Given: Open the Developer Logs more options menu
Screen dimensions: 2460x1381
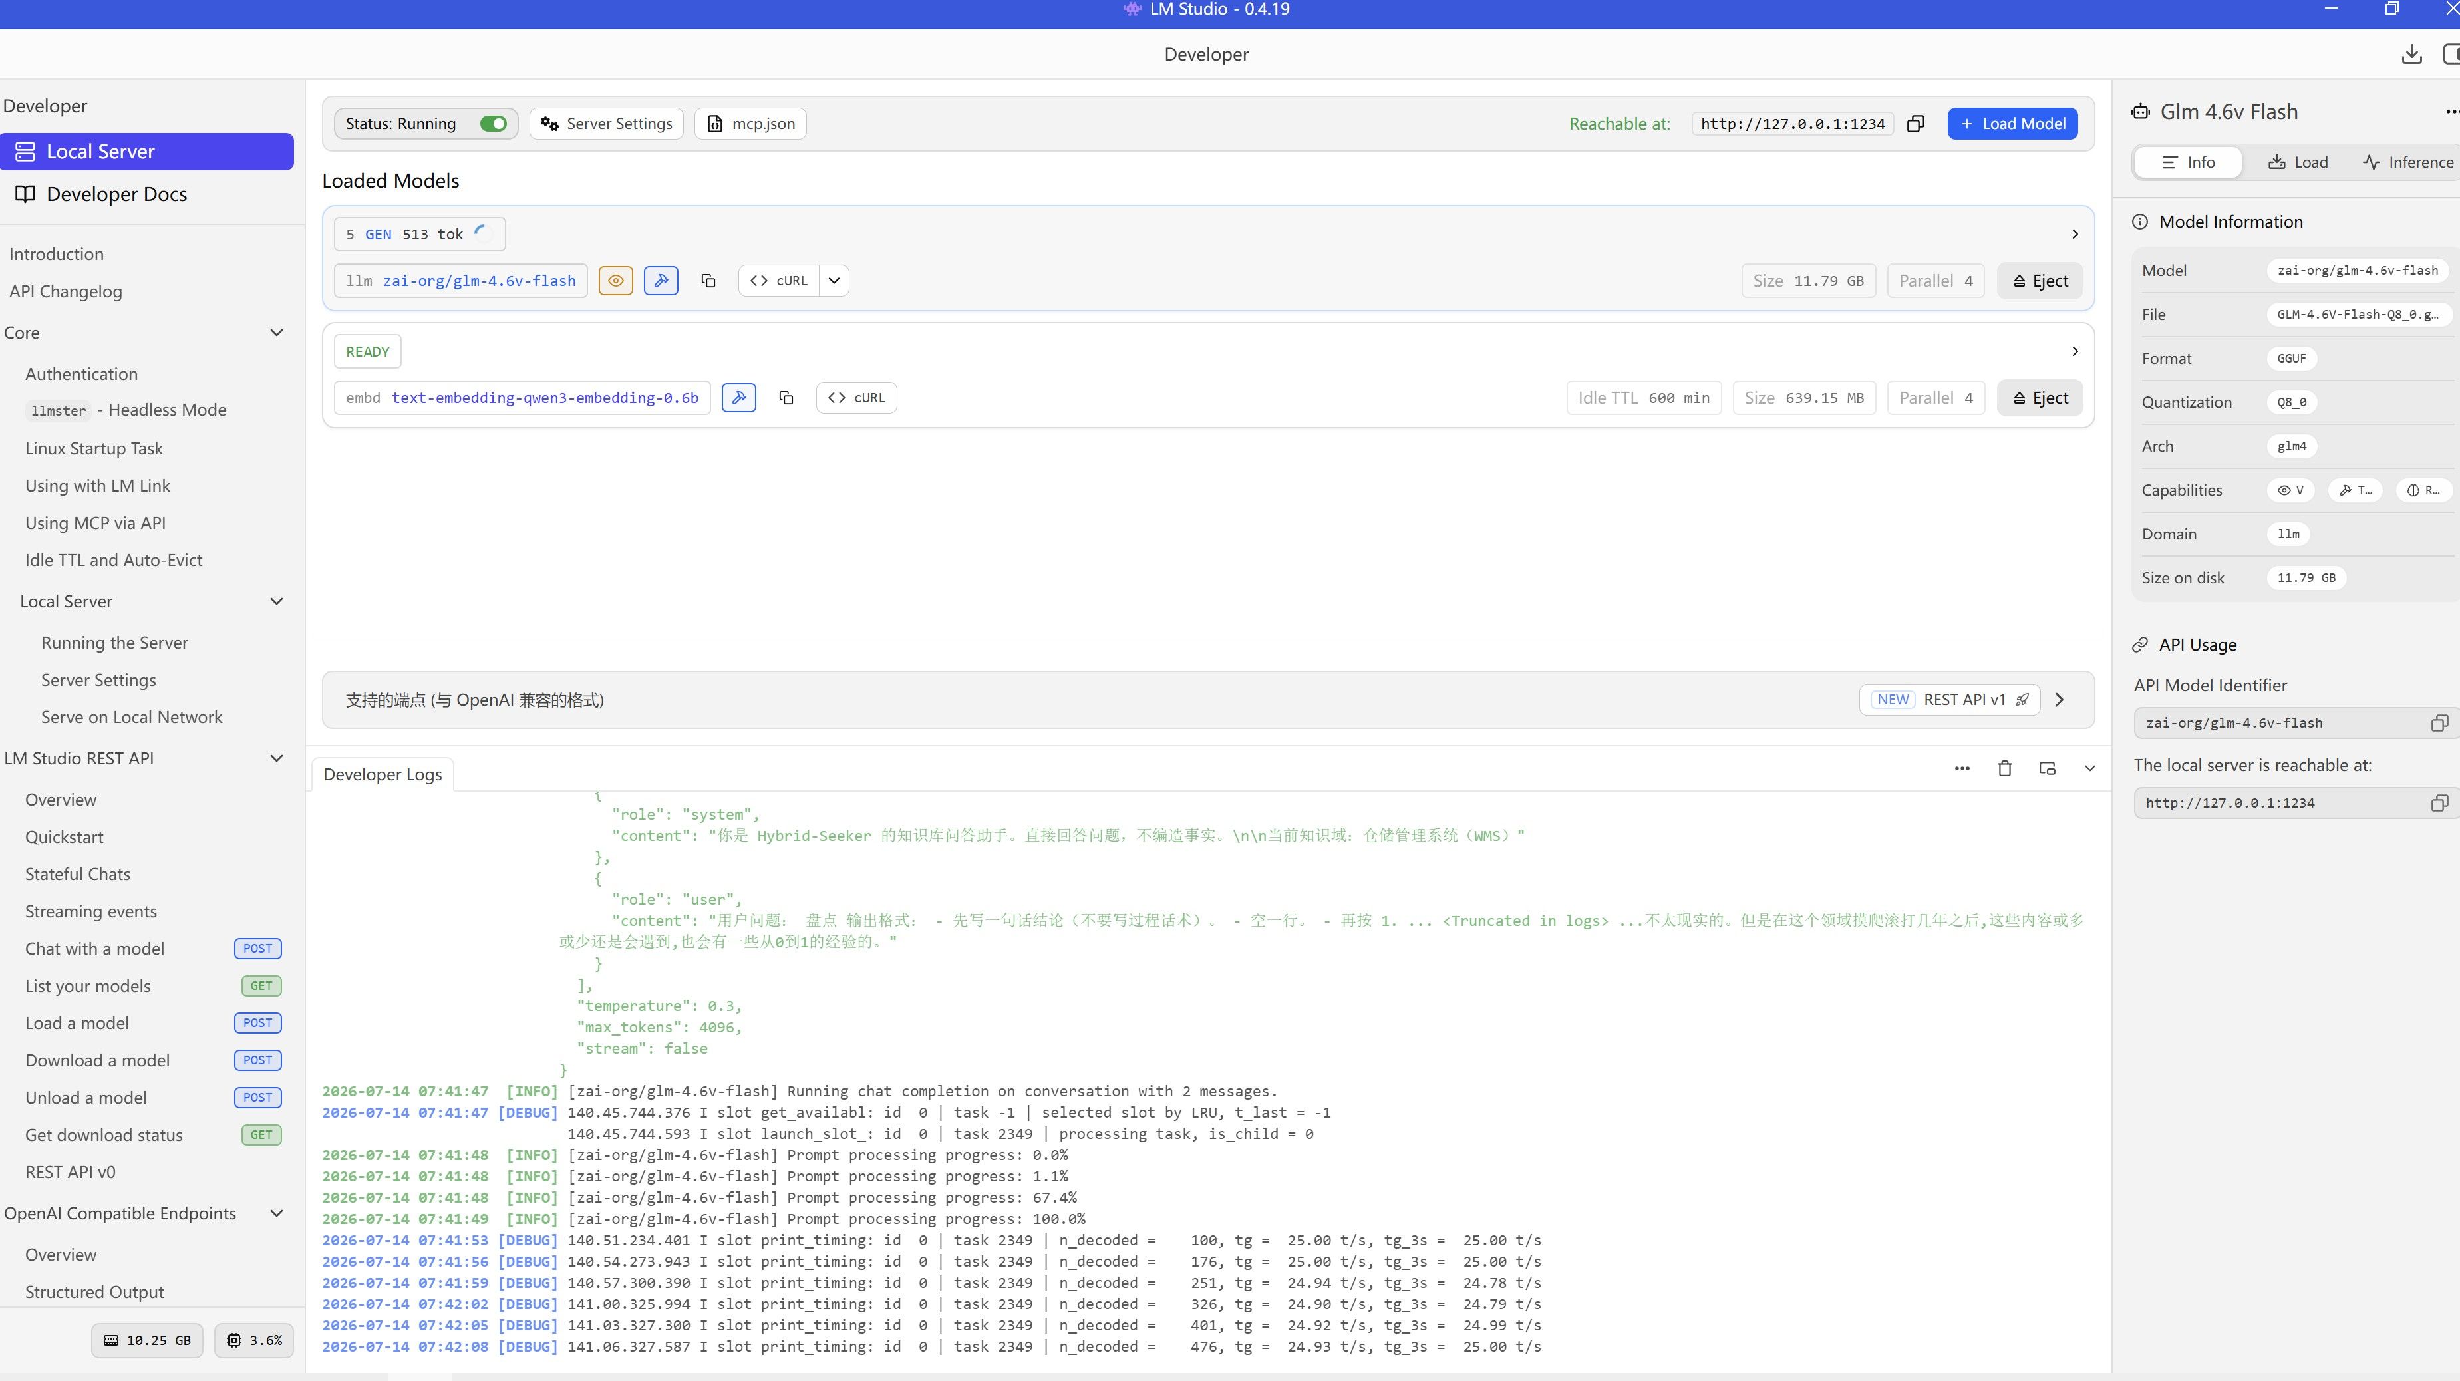Looking at the screenshot, I should 1962,769.
